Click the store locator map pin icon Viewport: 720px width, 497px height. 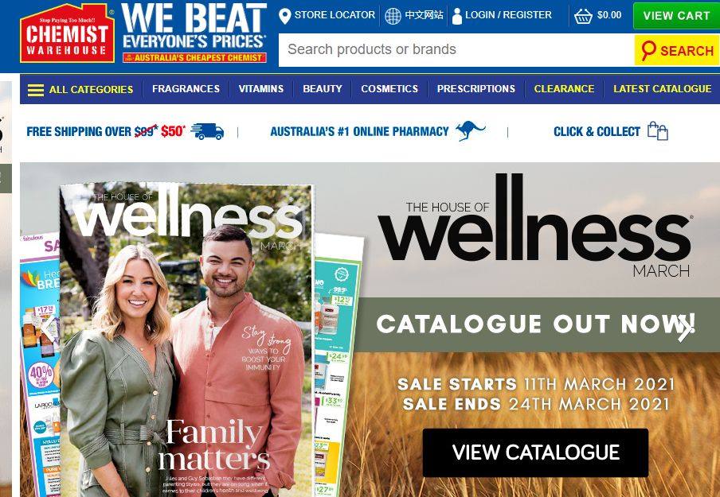[284, 16]
